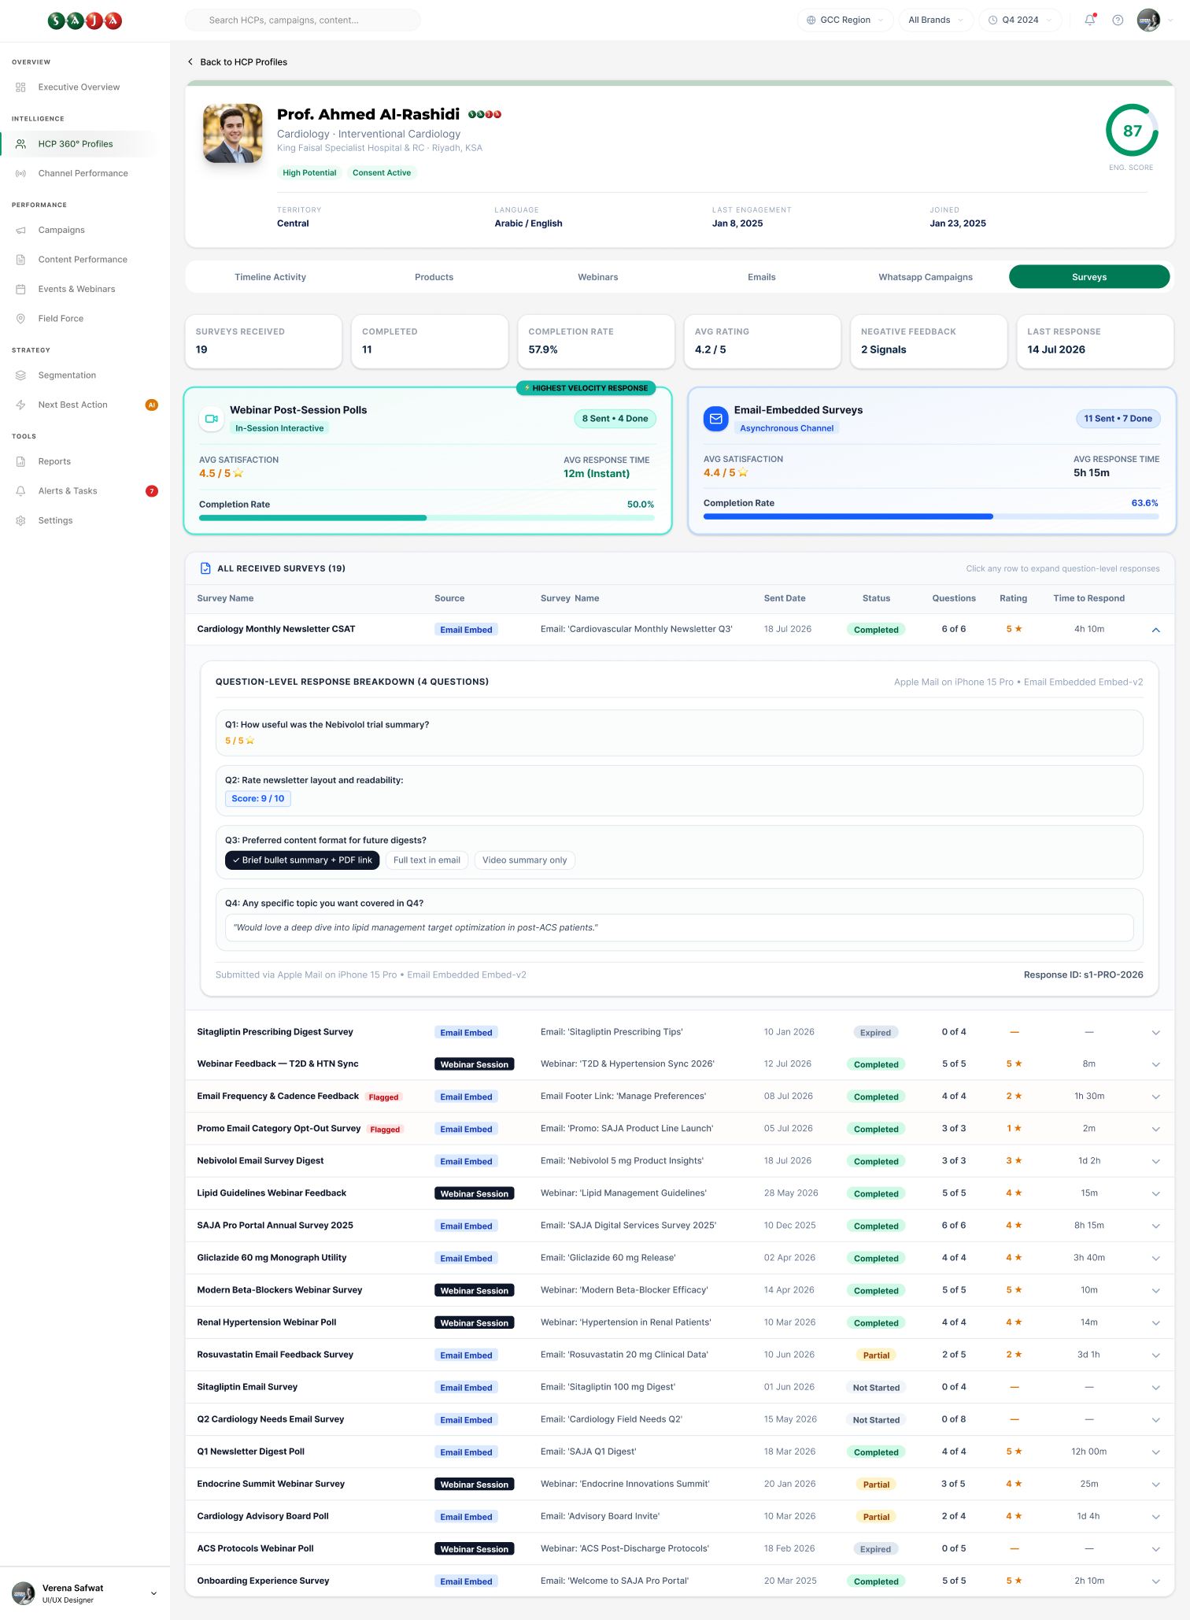This screenshot has height=1620, width=1190.
Task: Click the '8 Sent • 4 Done' badge
Action: pos(615,419)
